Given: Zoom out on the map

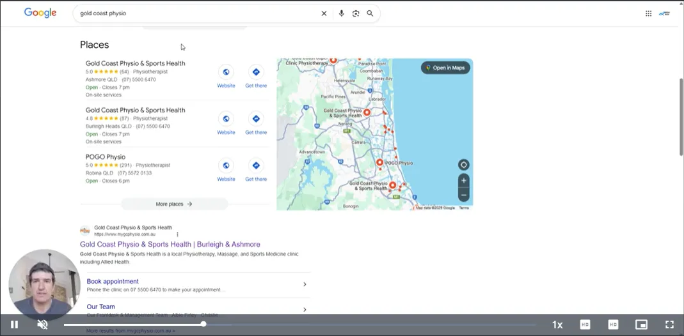Looking at the screenshot, I should pos(464,195).
